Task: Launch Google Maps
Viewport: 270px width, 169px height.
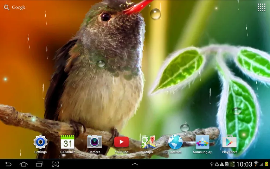Action: 148,144
